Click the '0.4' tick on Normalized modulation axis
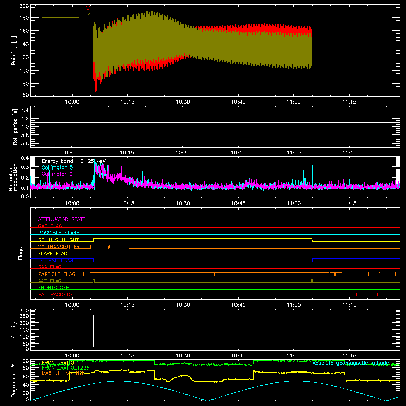 [25, 158]
